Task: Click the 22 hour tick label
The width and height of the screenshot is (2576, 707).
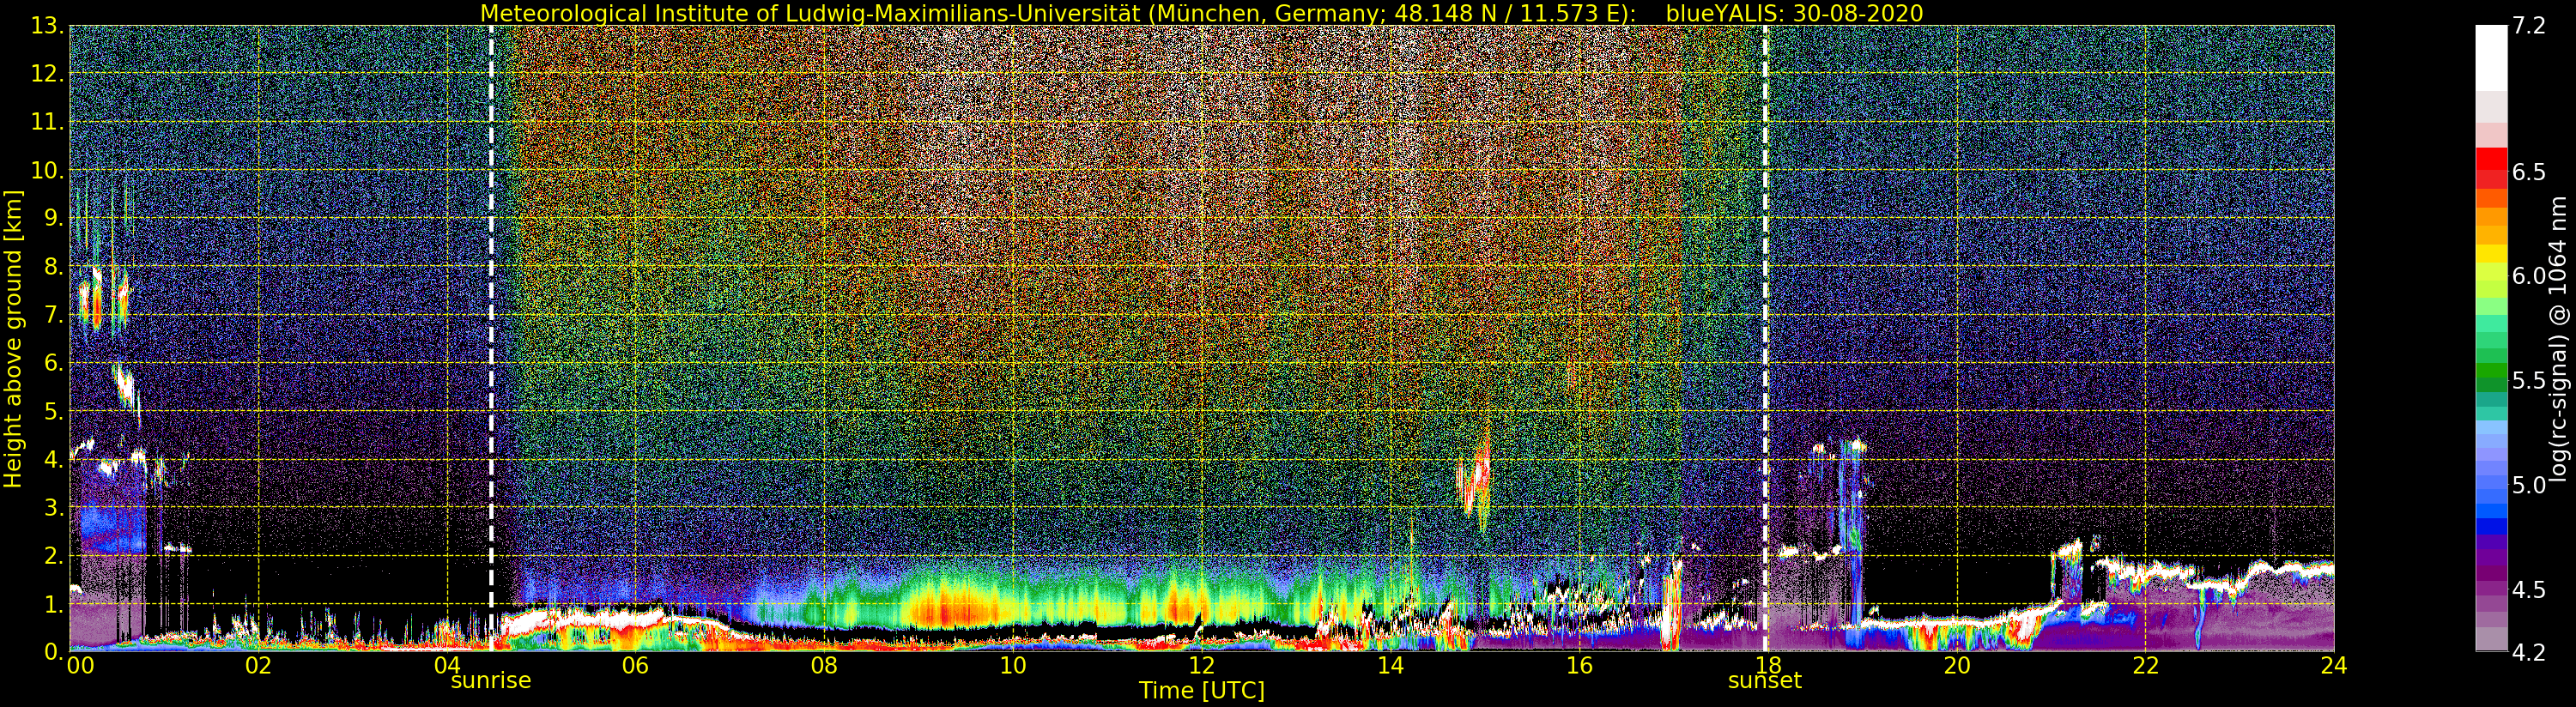Action: pos(2145,666)
